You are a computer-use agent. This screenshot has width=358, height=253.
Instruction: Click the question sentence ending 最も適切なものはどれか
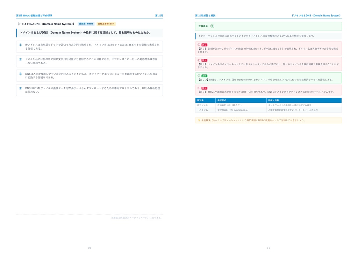pyautogui.click(x=86, y=32)
